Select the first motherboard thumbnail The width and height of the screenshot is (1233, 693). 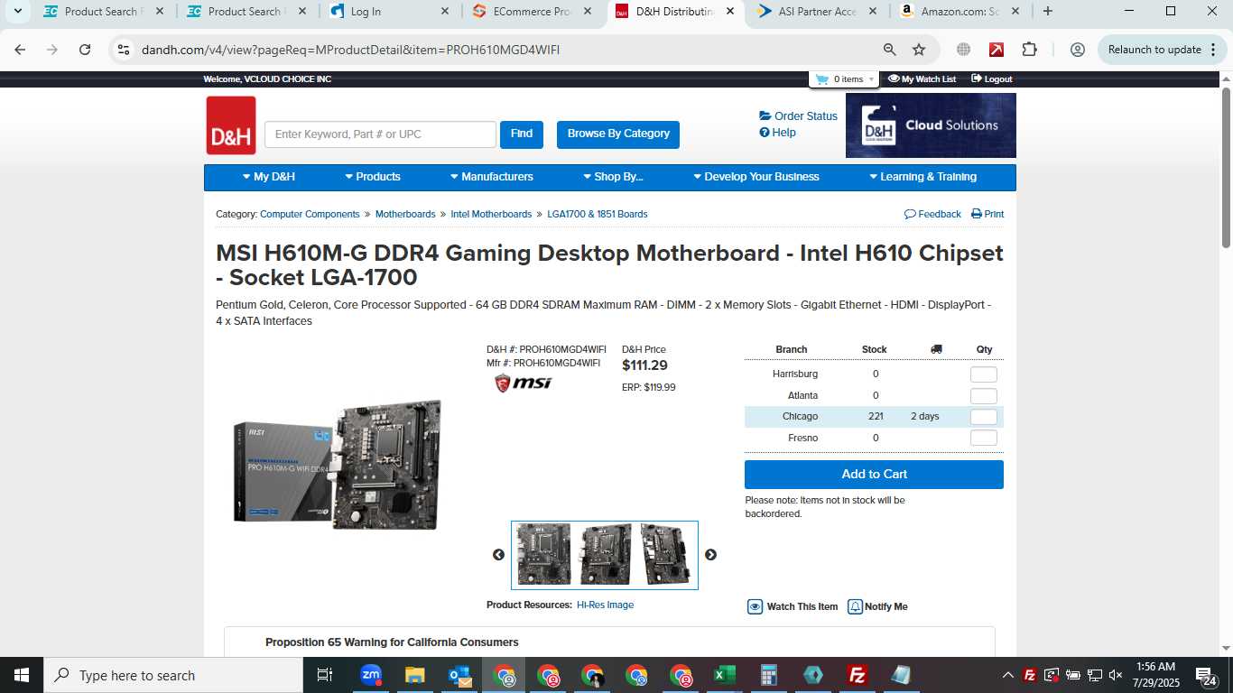pos(543,554)
